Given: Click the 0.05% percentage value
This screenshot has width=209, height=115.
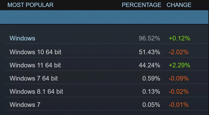Looking at the screenshot, I should point(151,105).
